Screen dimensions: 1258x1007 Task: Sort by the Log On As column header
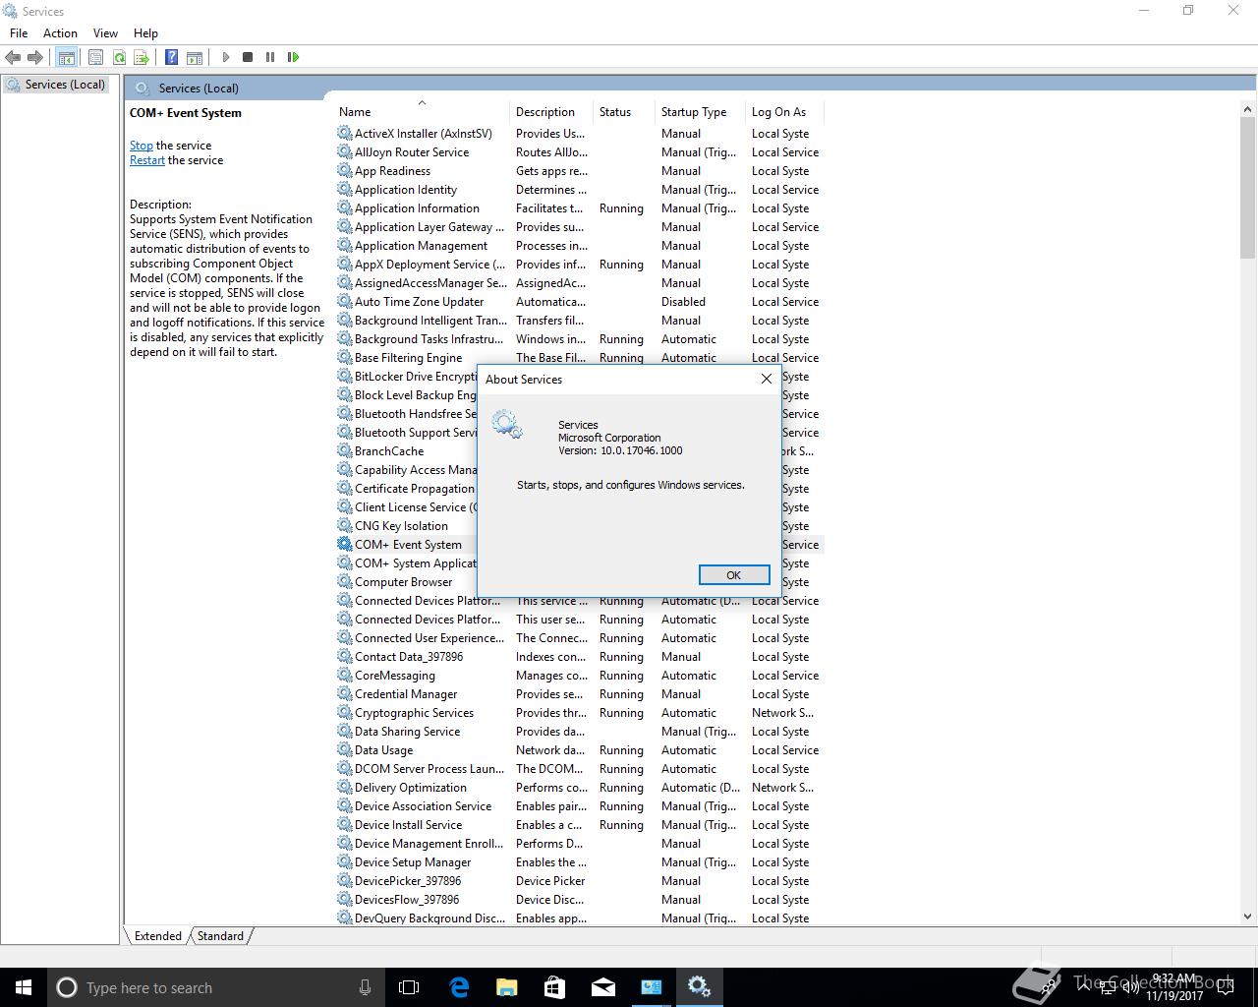[784, 111]
